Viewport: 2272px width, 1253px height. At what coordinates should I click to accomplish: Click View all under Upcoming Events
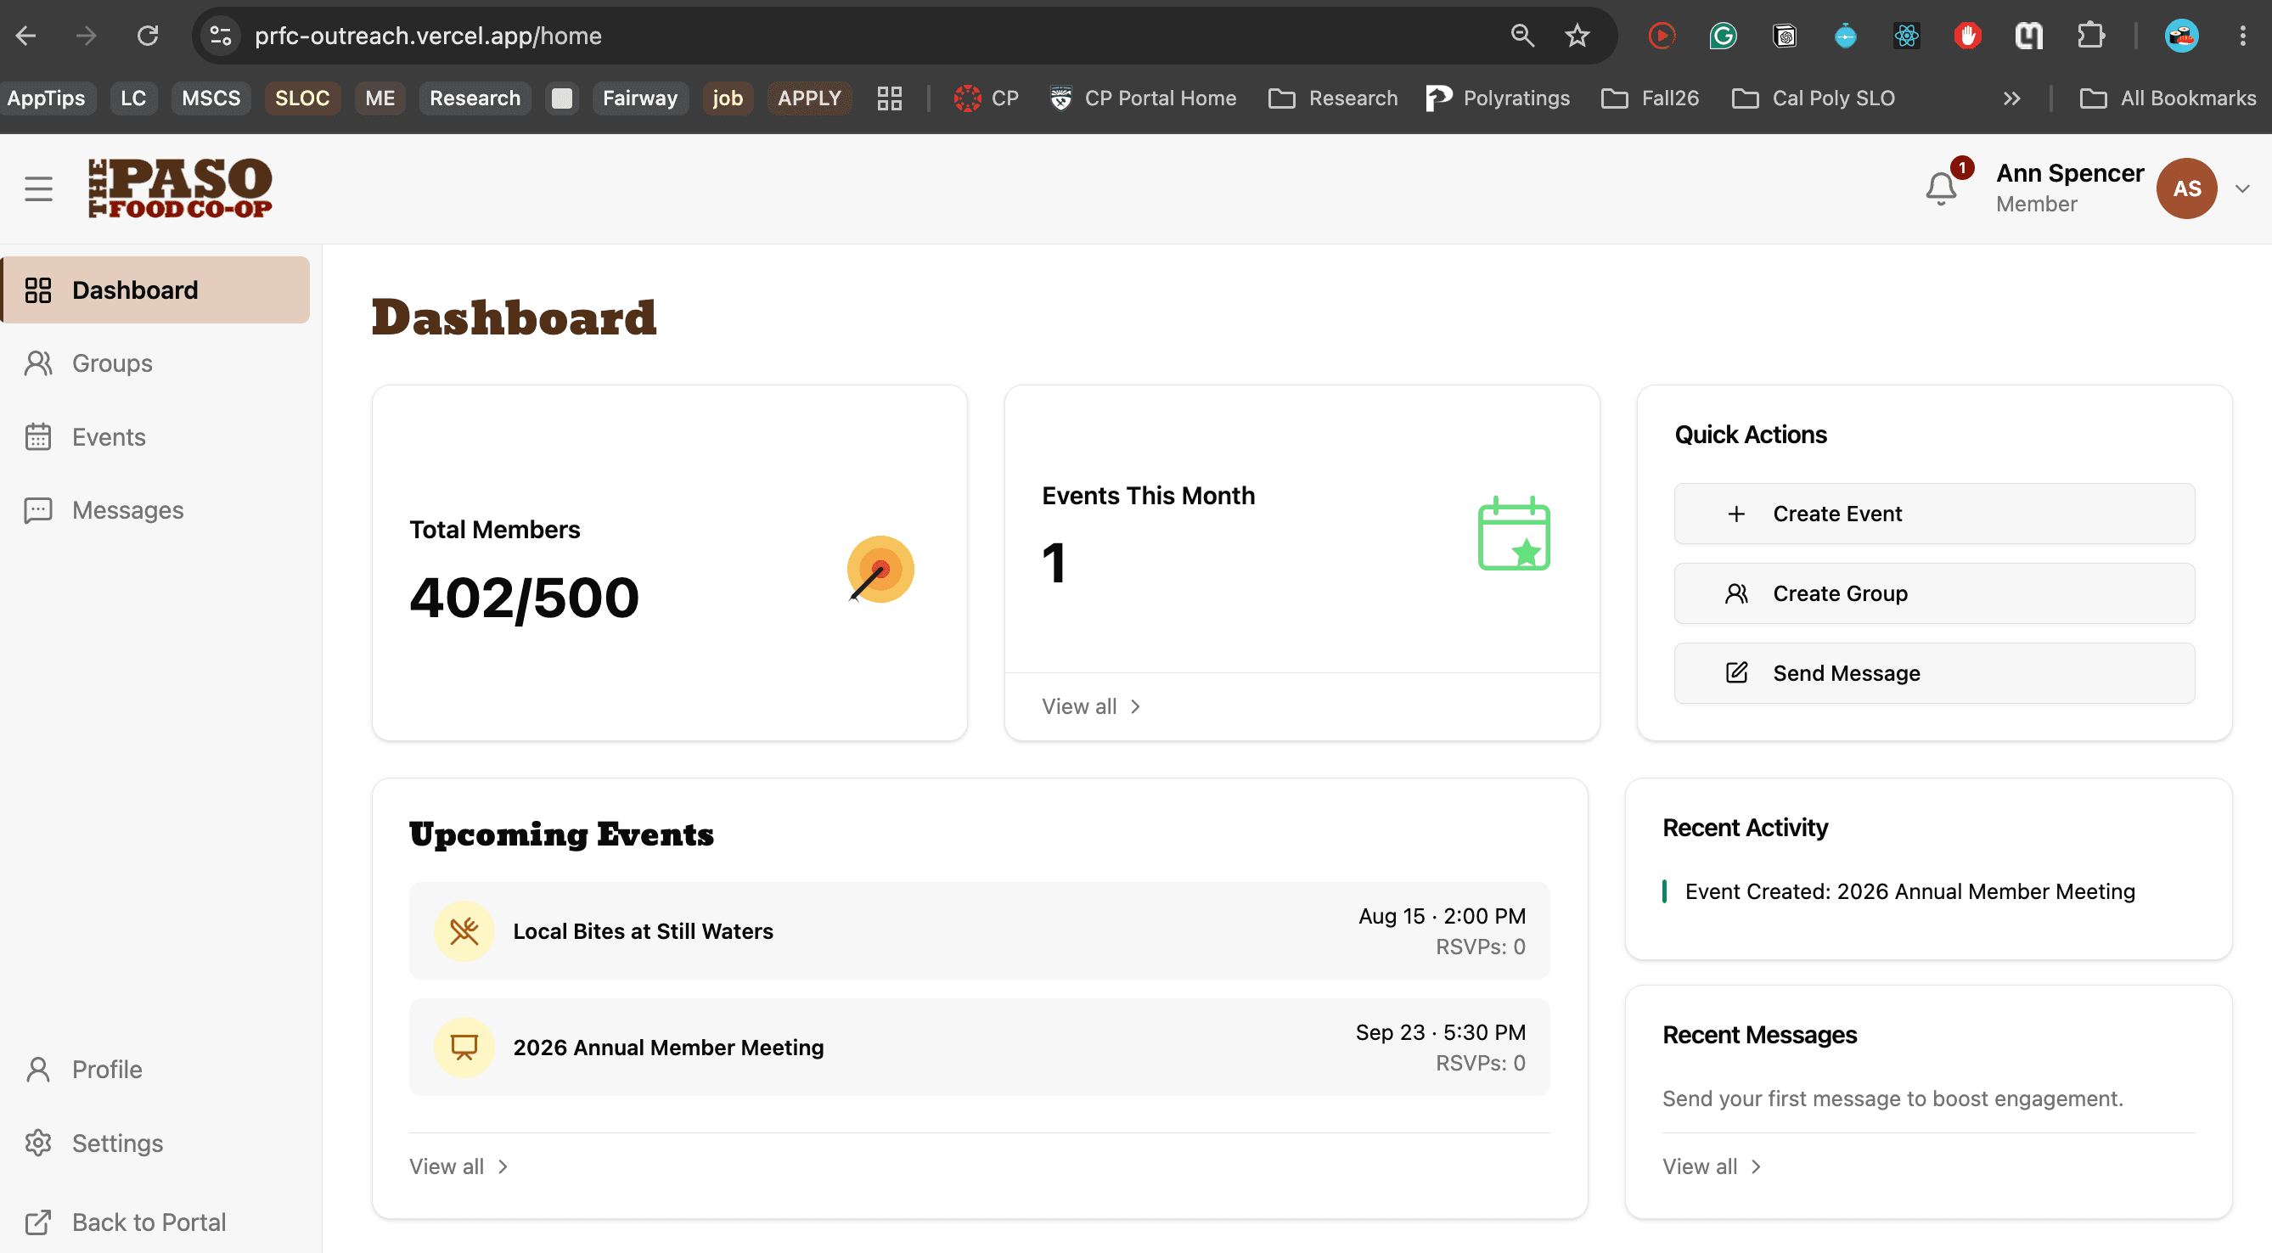point(458,1166)
